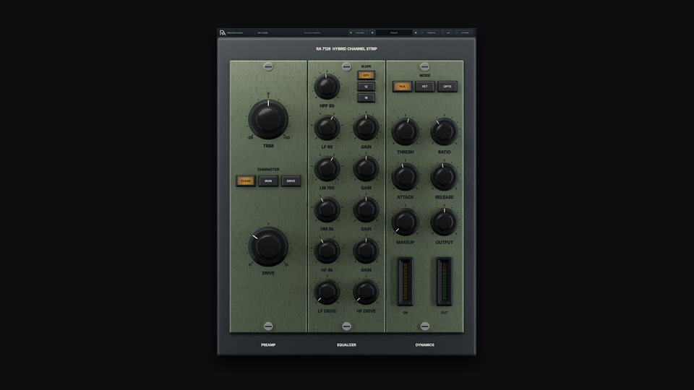This screenshot has height=390, width=694.
Task: Click the RATIO knob
Action: [x=444, y=131]
